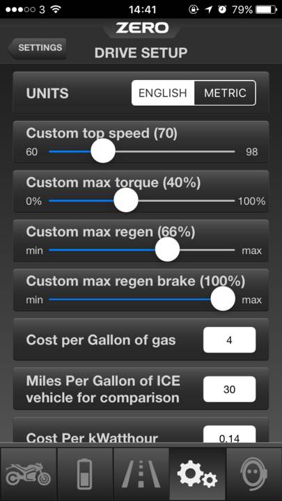Image resolution: width=282 pixels, height=501 pixels.
Task: Tap the alarm clock icon in status bar
Action: tap(222, 10)
